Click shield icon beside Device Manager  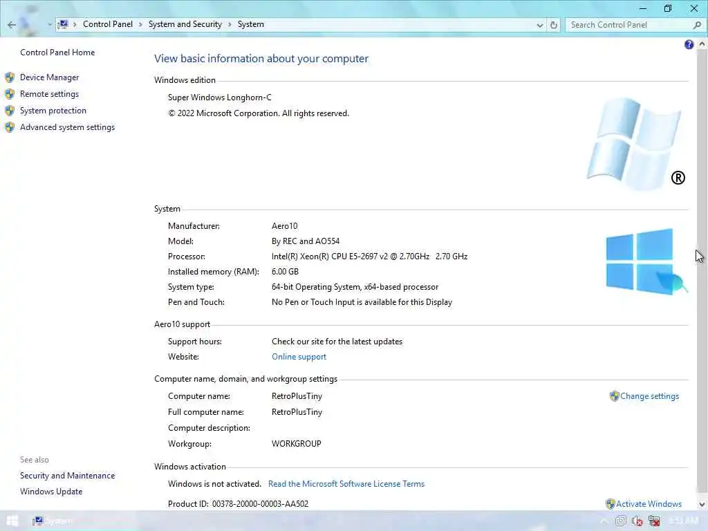(x=10, y=77)
